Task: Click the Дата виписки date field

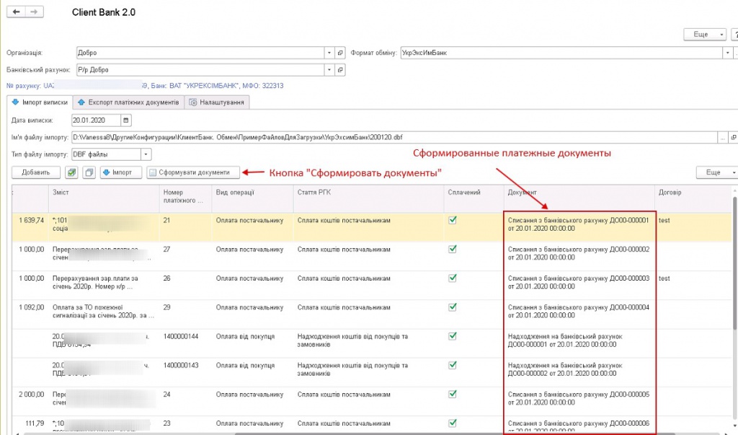Action: [x=96, y=120]
